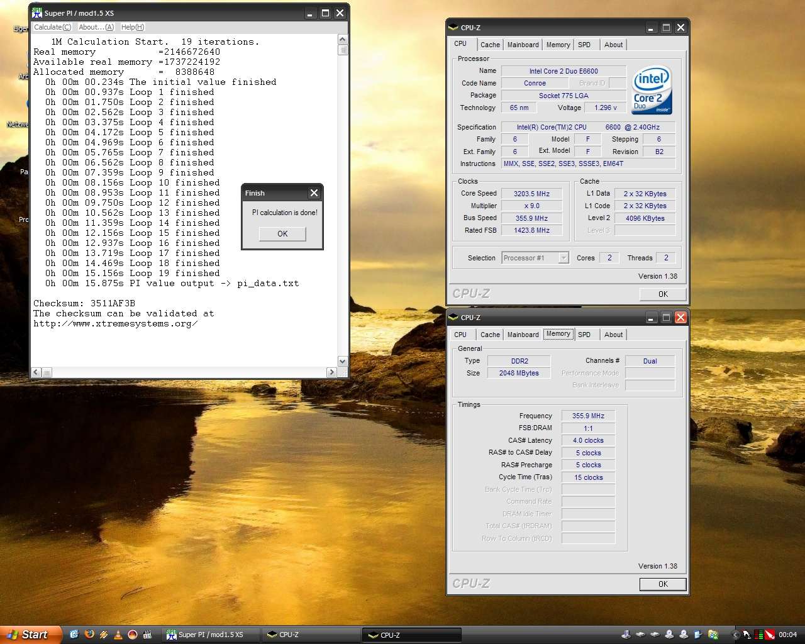Select Mainboard tab in lower CPU-Z window
805x644 pixels.
523,335
